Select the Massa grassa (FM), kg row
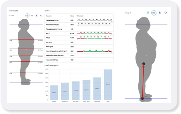 coord(79,20)
